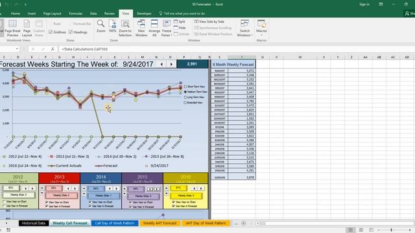This screenshot has height=233, width=415.
Task: Click the macro recording status bar icon
Action: click(x=8, y=230)
